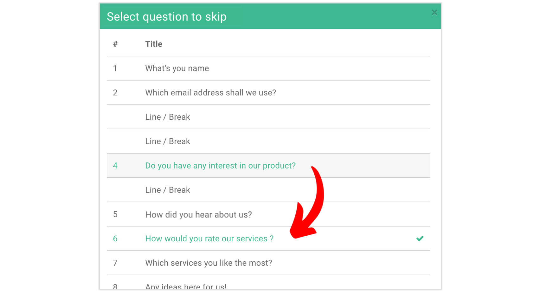Screen dimensions: 540x292
Task: Close the Select question to skip dialog
Action: click(x=434, y=12)
